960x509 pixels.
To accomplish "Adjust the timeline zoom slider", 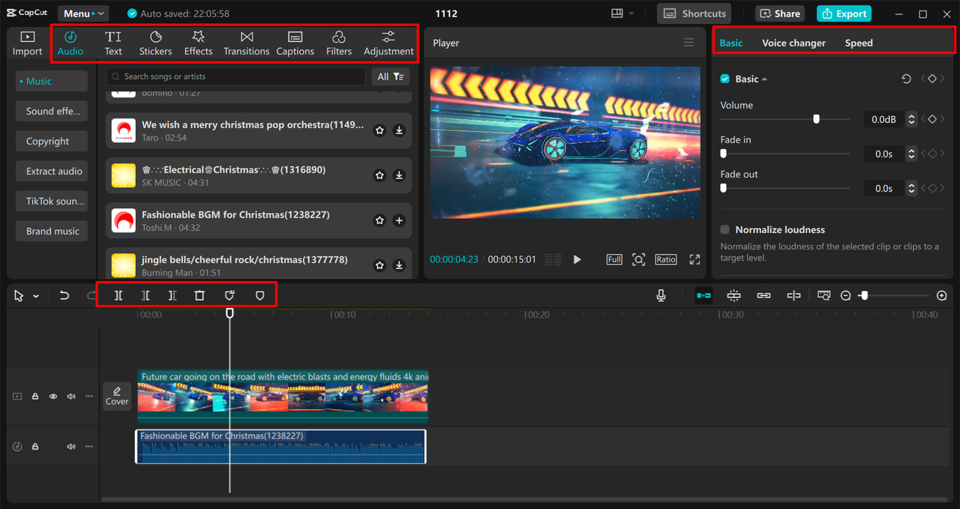I will [864, 295].
